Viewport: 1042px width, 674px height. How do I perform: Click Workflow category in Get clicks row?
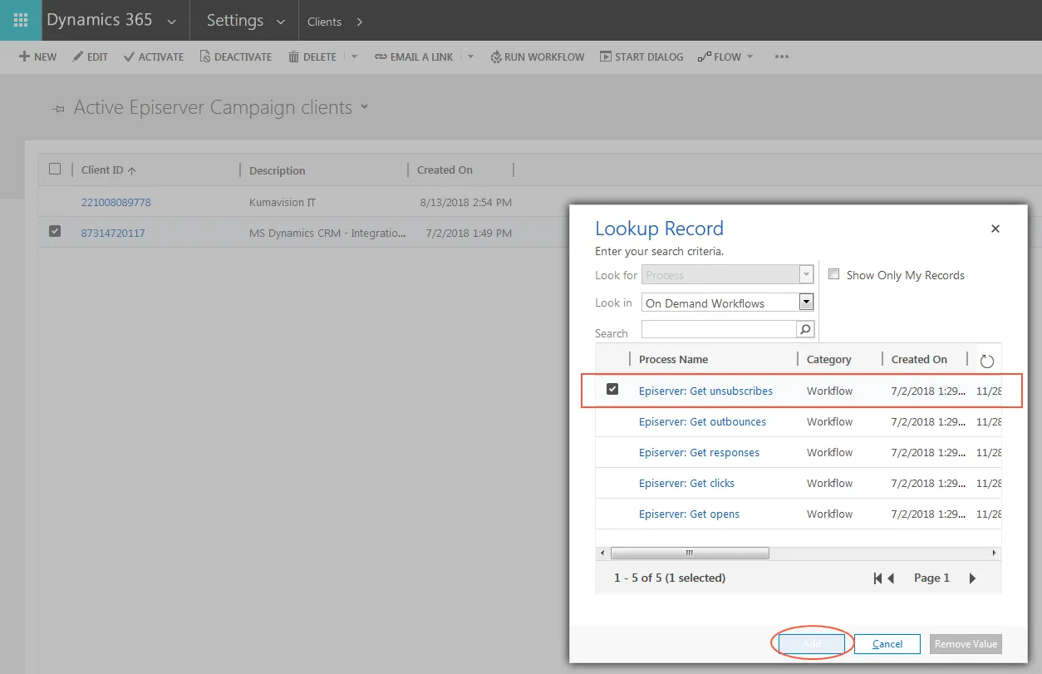tap(829, 483)
